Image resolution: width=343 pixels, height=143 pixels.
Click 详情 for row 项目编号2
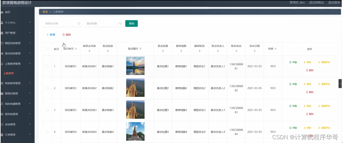click(293, 84)
